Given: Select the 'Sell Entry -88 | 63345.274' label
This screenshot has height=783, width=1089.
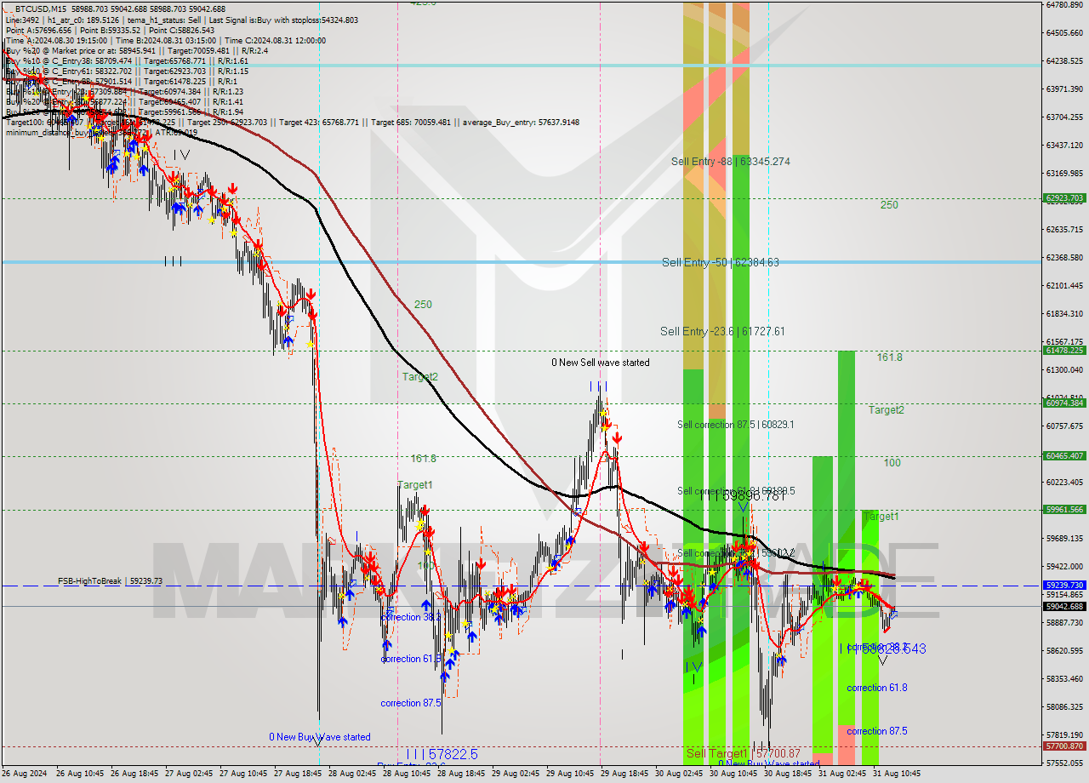Looking at the screenshot, I should (x=731, y=161).
